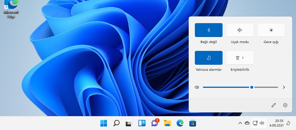296x130 pixels.
Task: Open OneDrive cloud tray icon
Action: tap(247, 123)
